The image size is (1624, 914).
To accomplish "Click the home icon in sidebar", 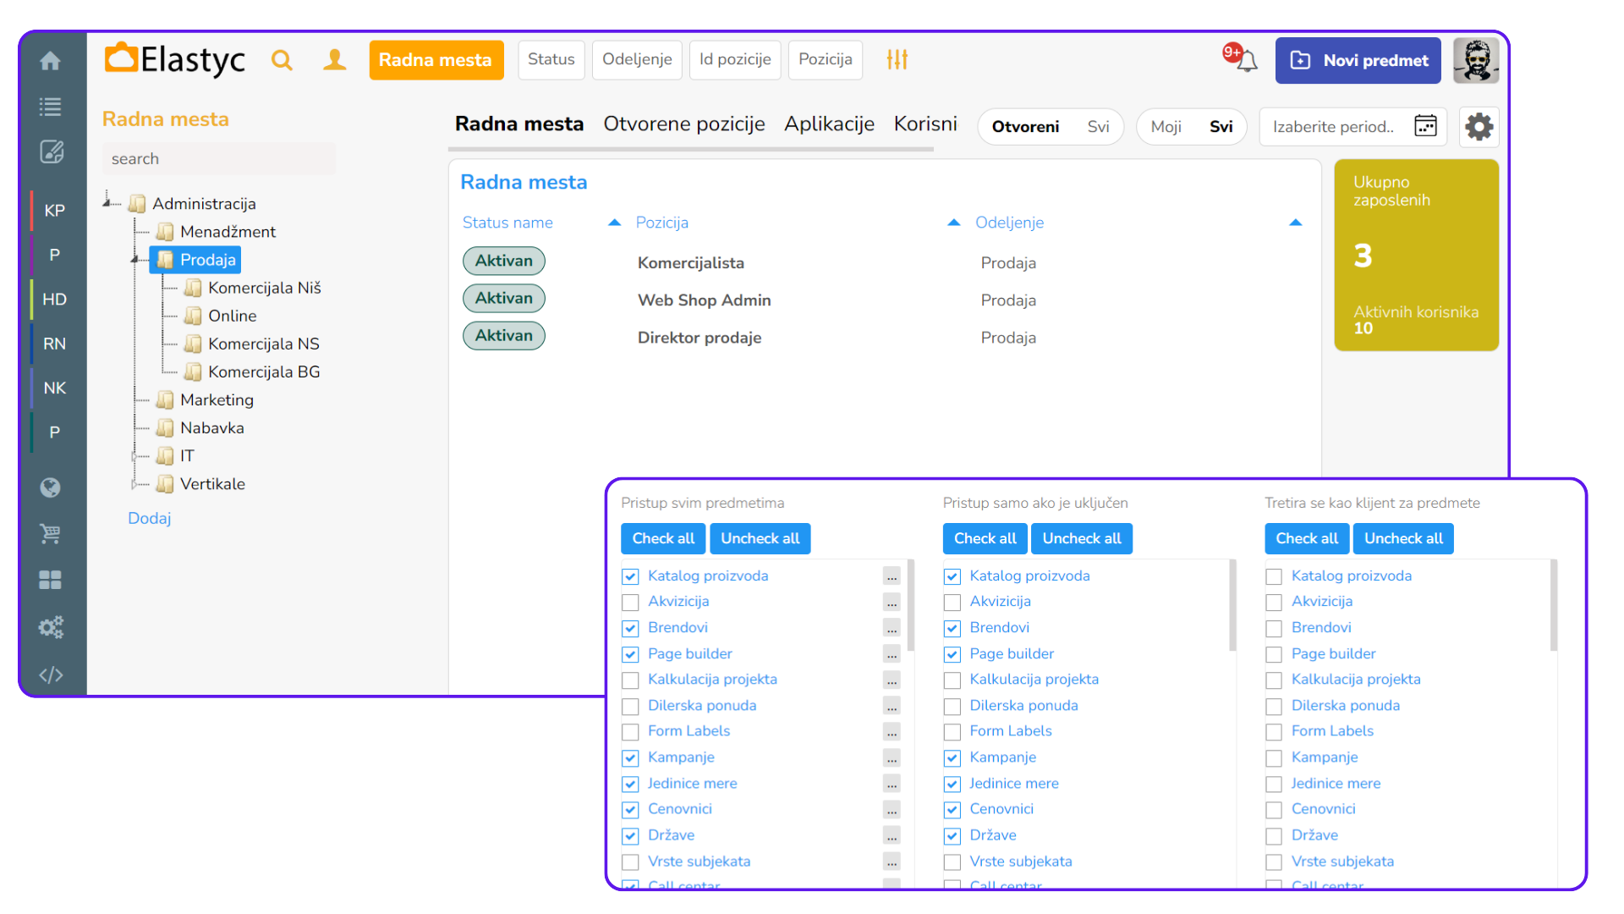I will pyautogui.click(x=50, y=61).
